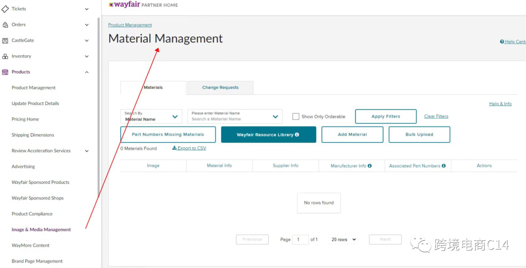Click the Previous page button
Screen dimensions: 526x268
252,239
